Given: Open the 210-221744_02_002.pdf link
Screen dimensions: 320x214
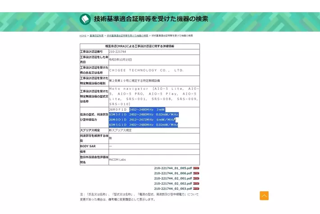Looking at the screenshot, I should [173, 184].
